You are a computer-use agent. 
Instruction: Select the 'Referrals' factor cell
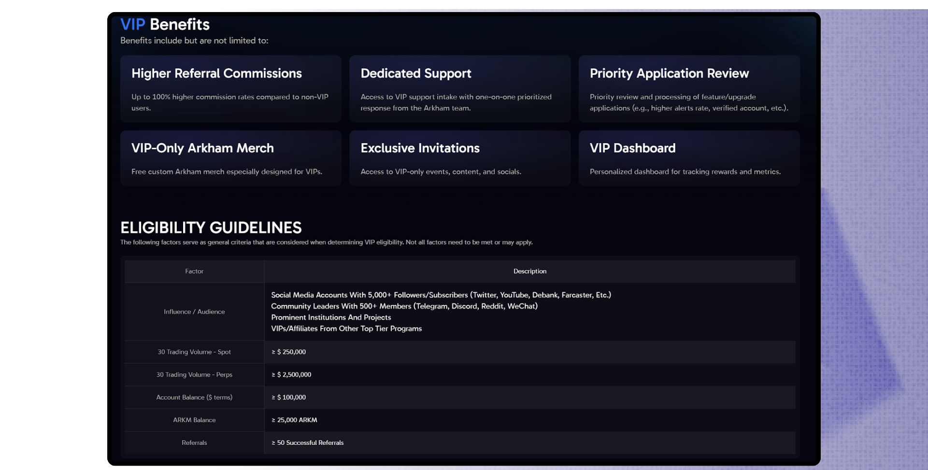(194, 443)
